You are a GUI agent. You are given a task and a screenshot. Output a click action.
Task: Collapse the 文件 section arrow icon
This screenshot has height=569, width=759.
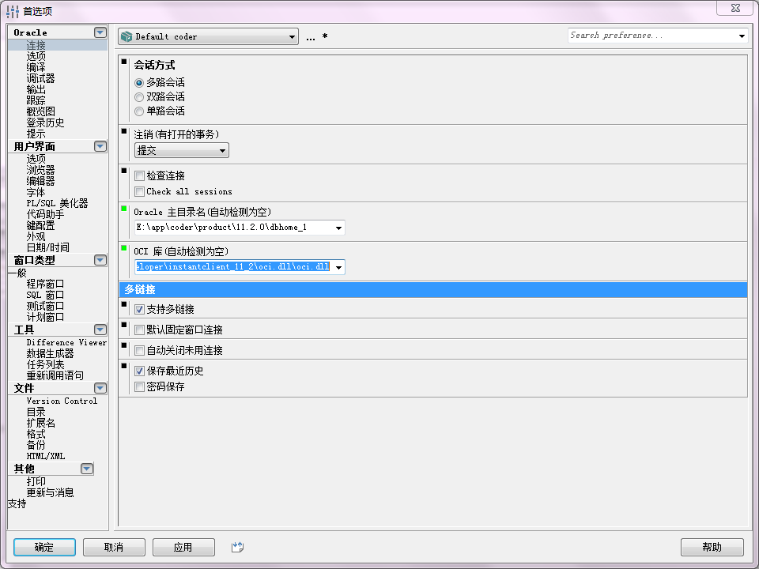click(100, 388)
